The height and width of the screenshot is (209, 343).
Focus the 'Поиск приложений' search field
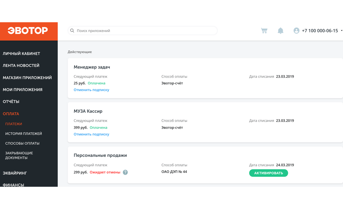[142, 31]
